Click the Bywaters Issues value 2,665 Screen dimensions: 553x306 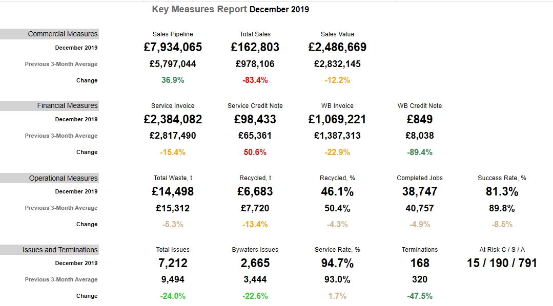[x=255, y=263]
